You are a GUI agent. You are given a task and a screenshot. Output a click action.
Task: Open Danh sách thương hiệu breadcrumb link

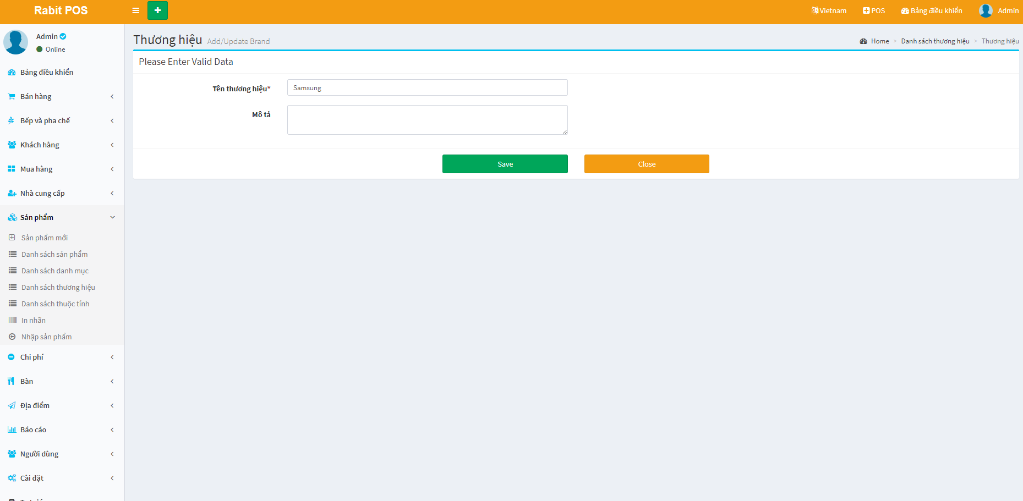tap(936, 41)
